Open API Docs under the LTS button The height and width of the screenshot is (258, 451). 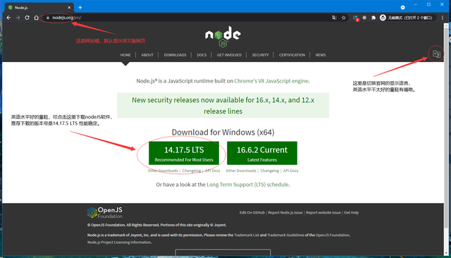(x=213, y=171)
